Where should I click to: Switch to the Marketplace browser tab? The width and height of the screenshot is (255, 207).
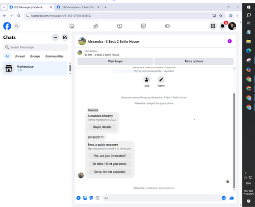pyautogui.click(x=78, y=7)
